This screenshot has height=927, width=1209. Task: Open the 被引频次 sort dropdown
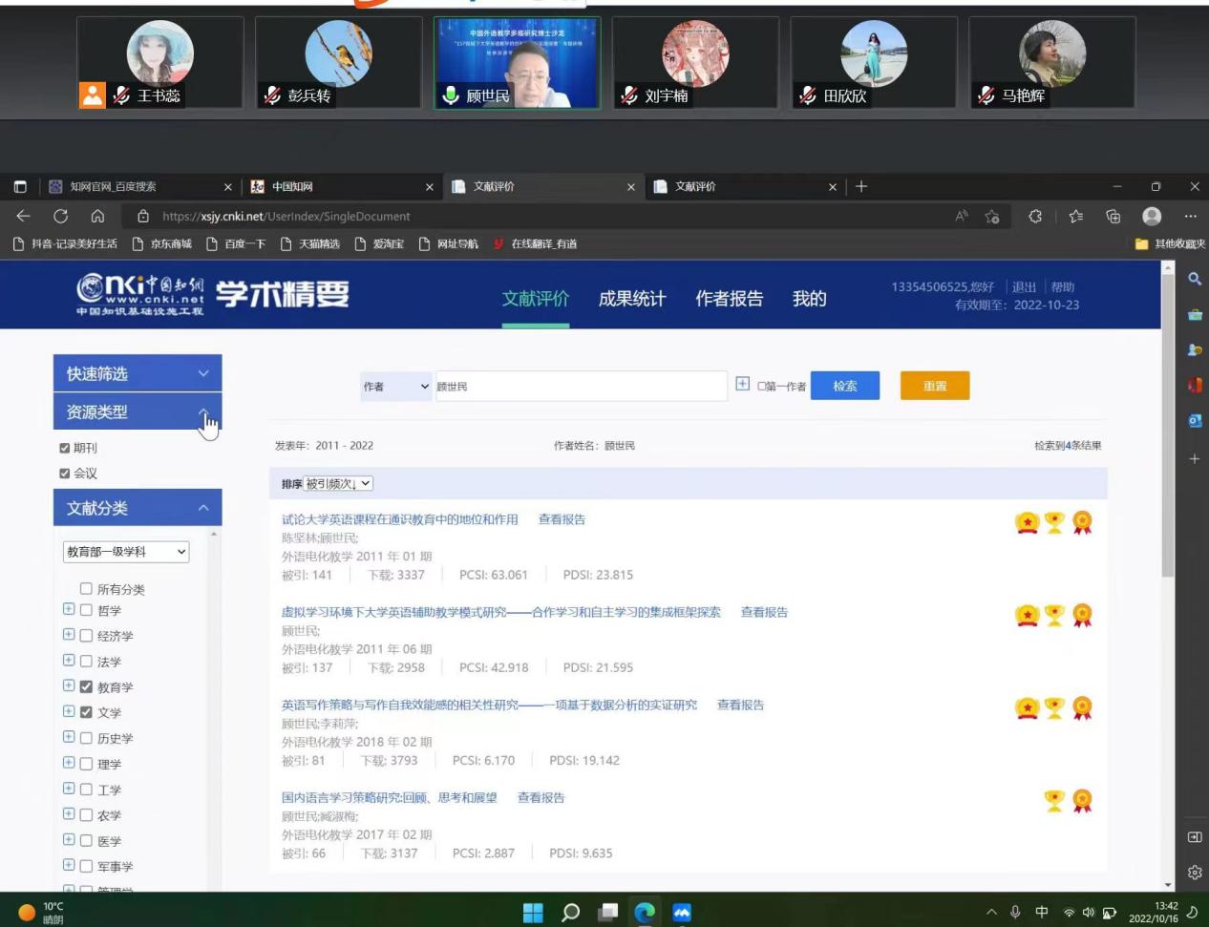click(338, 484)
